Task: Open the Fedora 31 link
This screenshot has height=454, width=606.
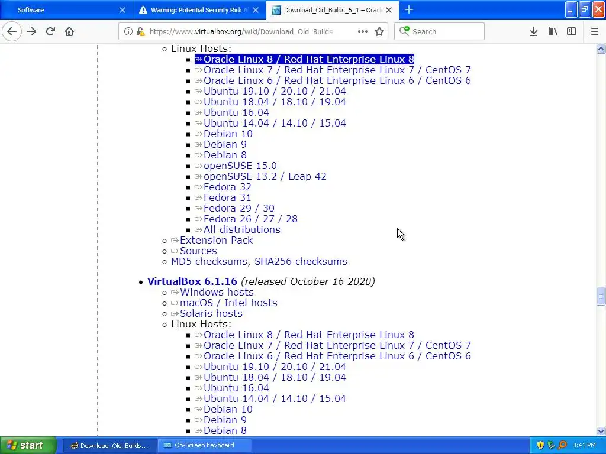Action: point(227,197)
